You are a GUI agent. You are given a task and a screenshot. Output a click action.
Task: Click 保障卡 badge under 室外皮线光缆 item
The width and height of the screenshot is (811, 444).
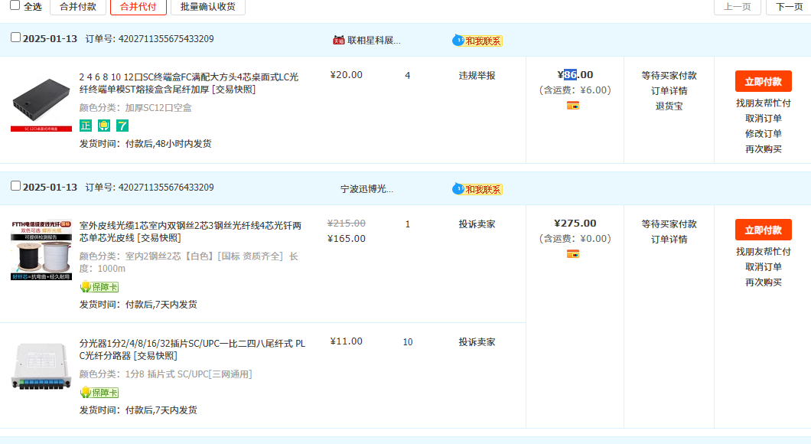click(x=99, y=287)
